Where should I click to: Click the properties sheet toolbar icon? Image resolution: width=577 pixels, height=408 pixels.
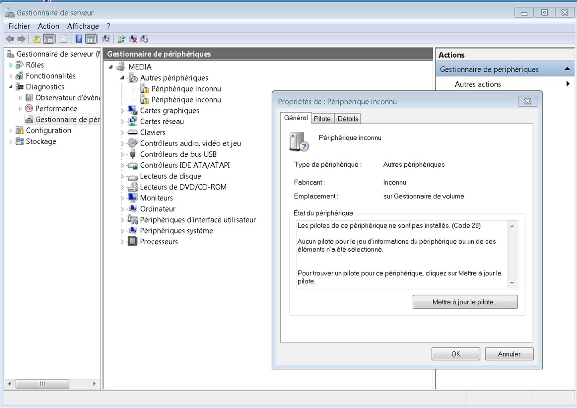coord(63,39)
